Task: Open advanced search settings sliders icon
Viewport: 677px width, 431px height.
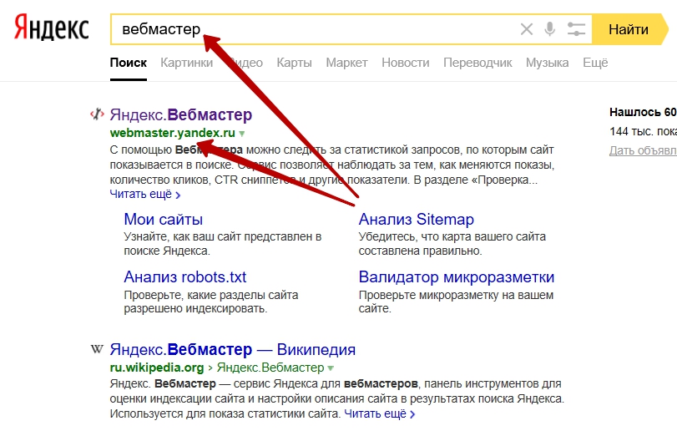Action: [576, 29]
